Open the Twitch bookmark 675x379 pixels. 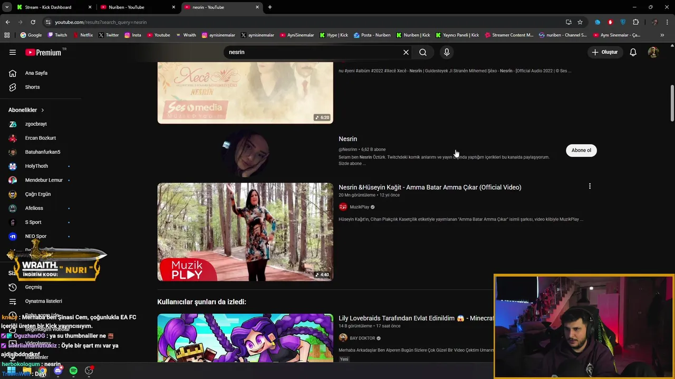[x=57, y=35]
